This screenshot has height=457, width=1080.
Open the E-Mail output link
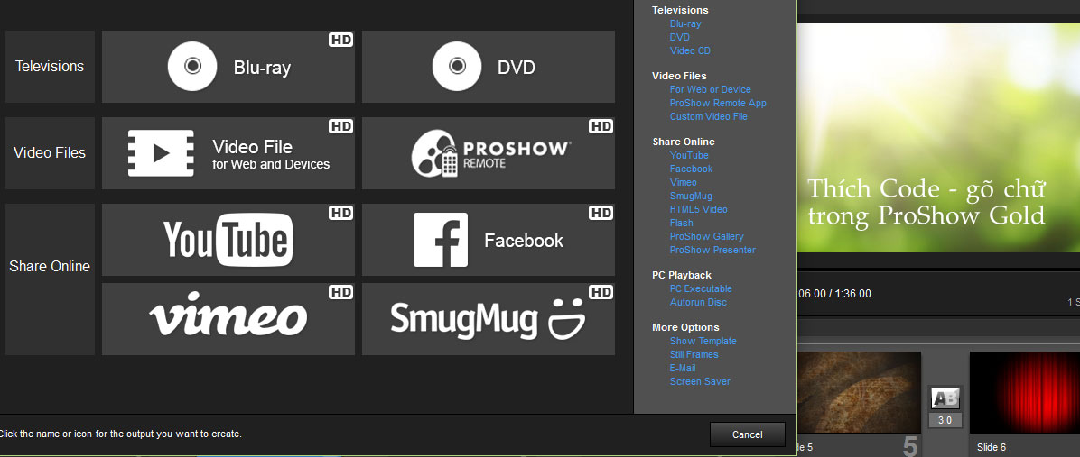pyautogui.click(x=683, y=368)
